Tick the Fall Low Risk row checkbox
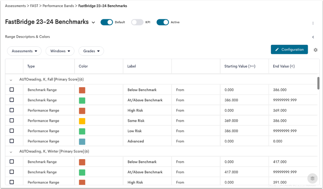Screen dimensions: 323x189 point(12,131)
